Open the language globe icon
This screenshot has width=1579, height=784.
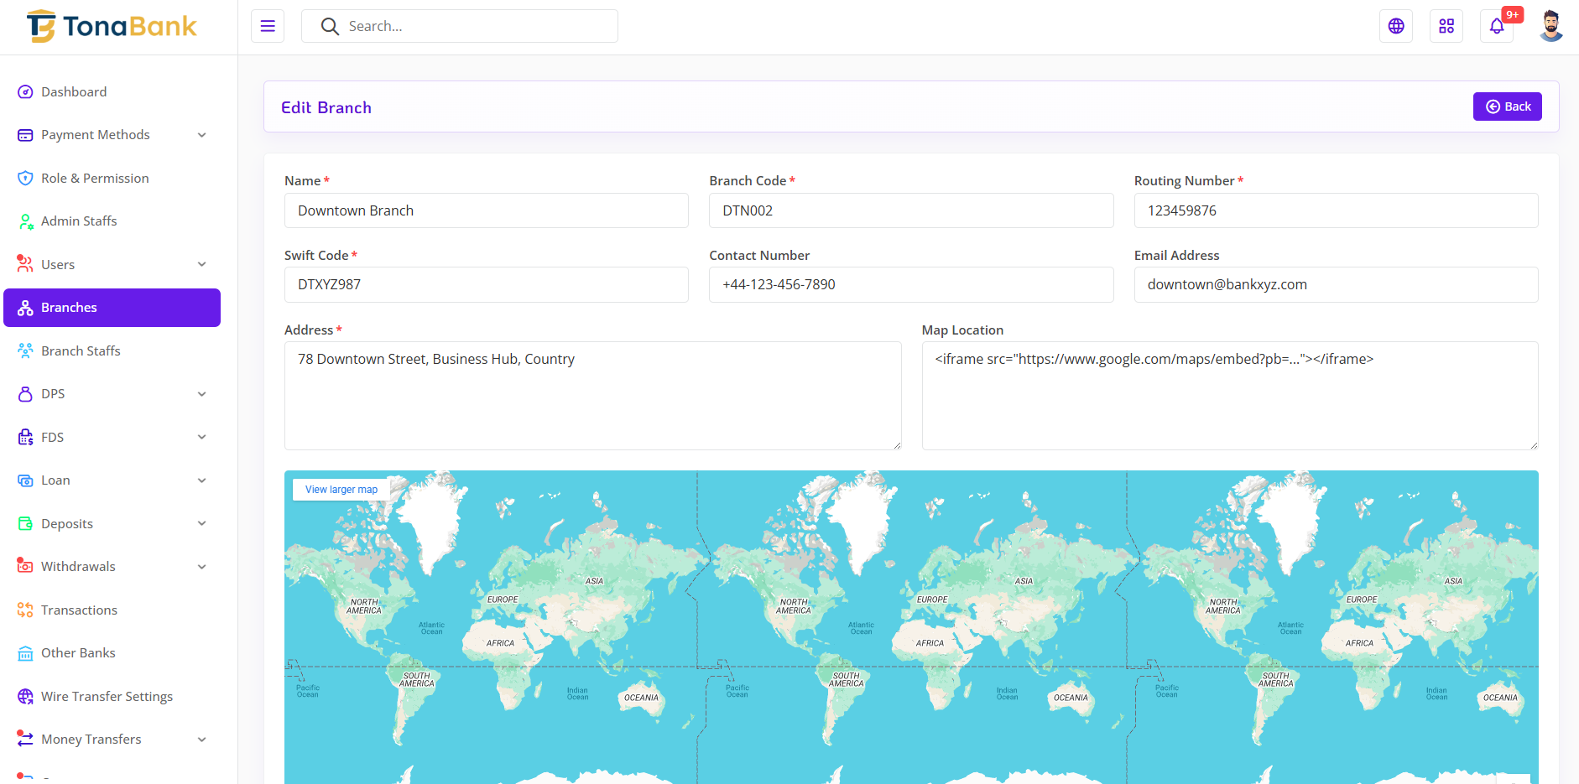click(1396, 26)
